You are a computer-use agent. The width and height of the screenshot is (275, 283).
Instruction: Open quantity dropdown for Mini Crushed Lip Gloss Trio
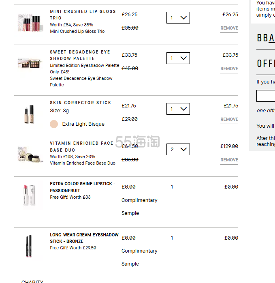(x=178, y=18)
